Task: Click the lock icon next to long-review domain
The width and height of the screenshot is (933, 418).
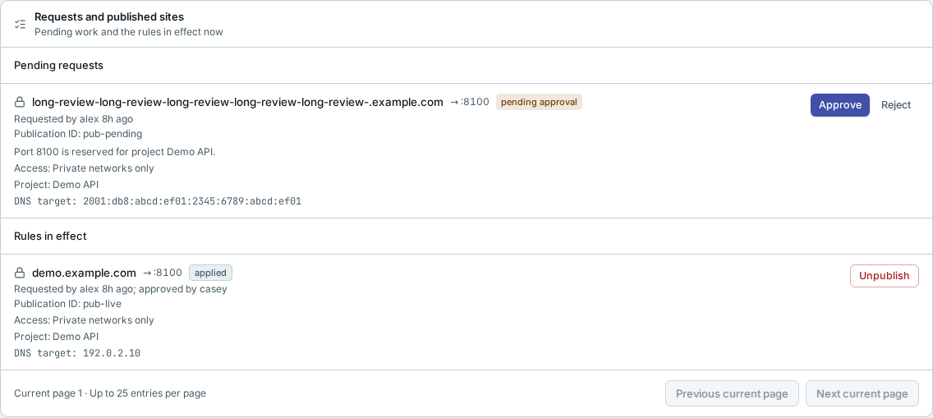Action: (20, 103)
